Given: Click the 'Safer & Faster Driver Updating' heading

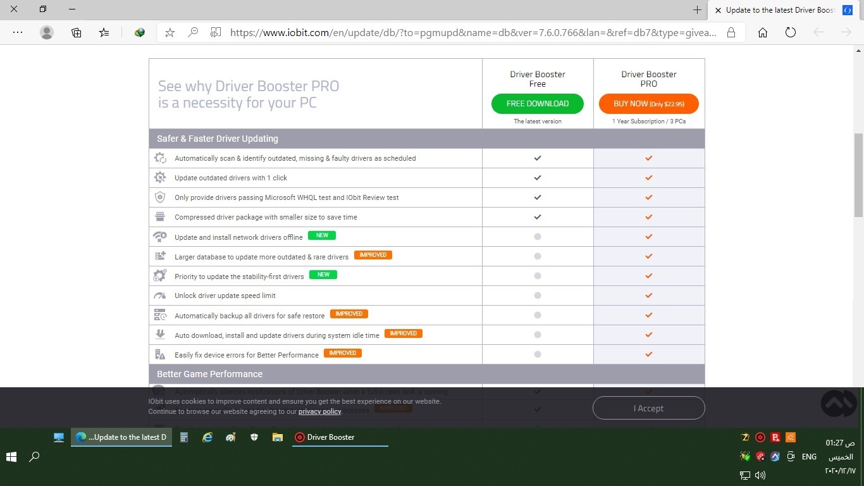Looking at the screenshot, I should tap(218, 139).
